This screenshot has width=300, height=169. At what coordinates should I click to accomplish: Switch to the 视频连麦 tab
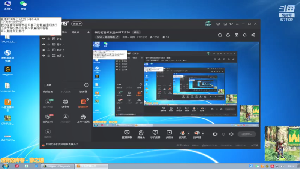[48, 92]
